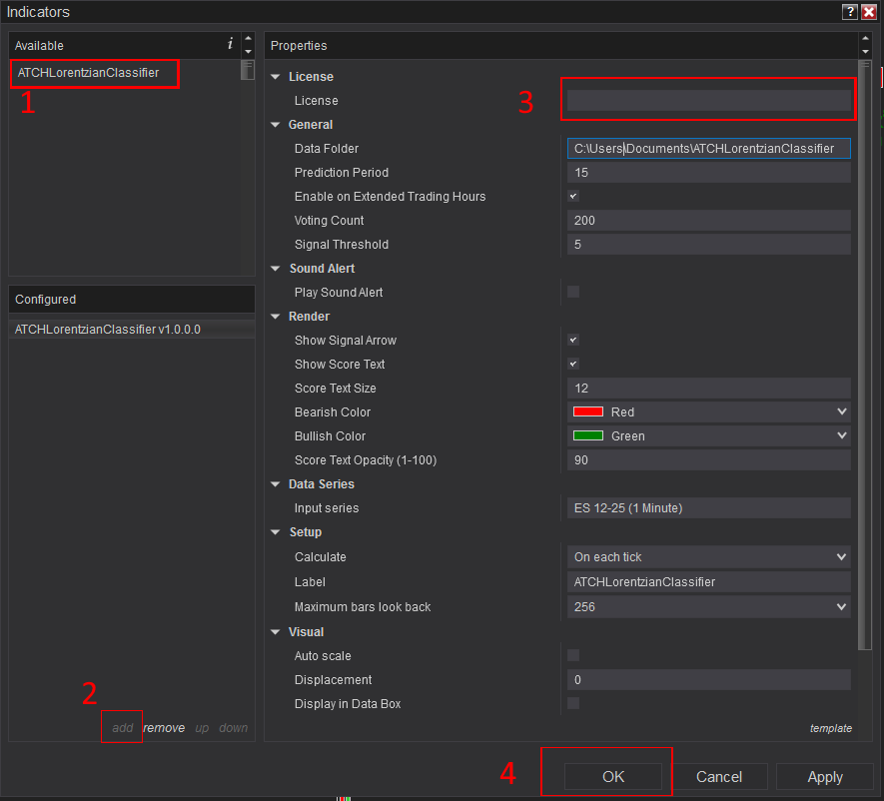Select ATCHLorentzianClassifier in Available list
This screenshot has height=801, width=884.
88,73
